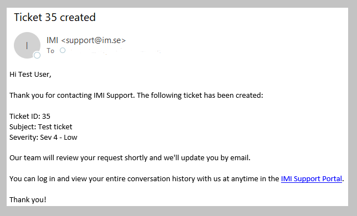Click the sender name IMI
This screenshot has width=357, height=216.
click(52, 40)
